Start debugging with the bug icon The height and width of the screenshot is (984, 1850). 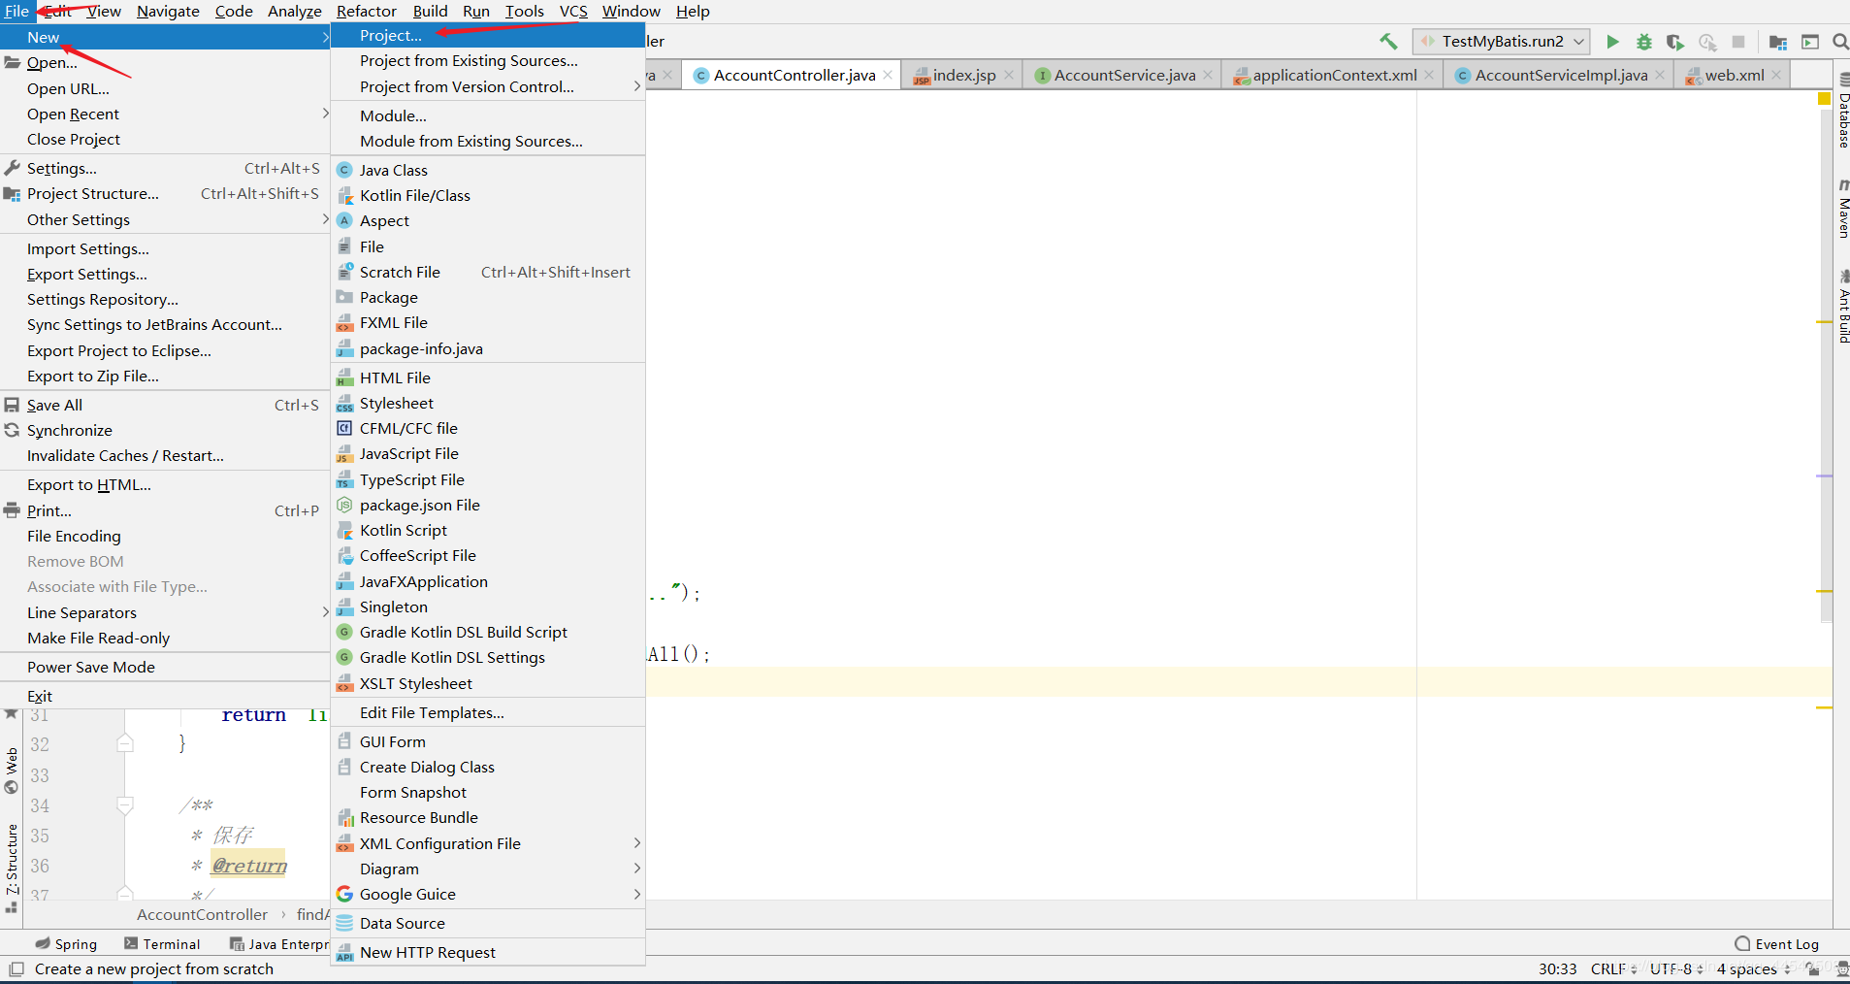tap(1643, 42)
